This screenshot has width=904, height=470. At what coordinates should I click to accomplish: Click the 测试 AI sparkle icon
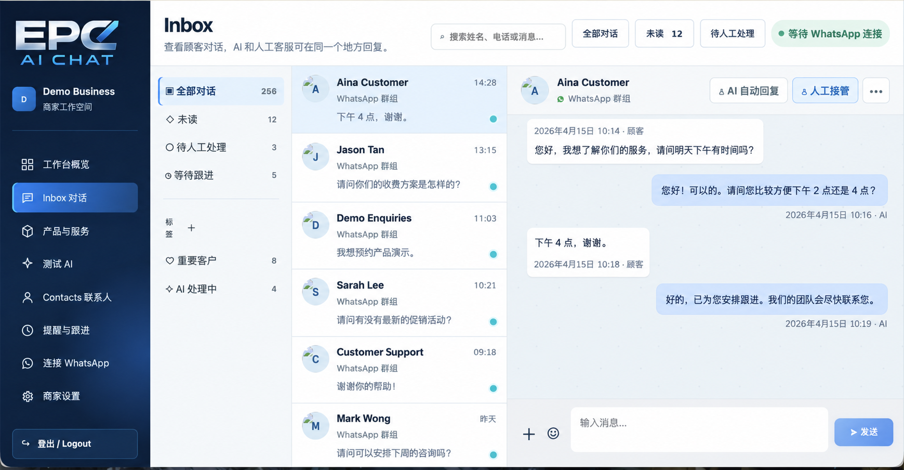(x=28, y=264)
